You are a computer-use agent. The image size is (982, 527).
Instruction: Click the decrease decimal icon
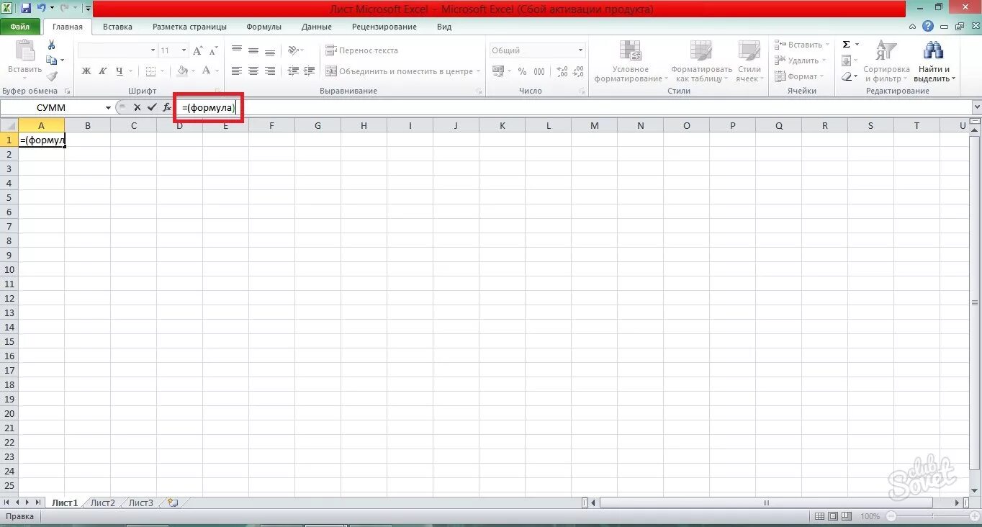[578, 71]
